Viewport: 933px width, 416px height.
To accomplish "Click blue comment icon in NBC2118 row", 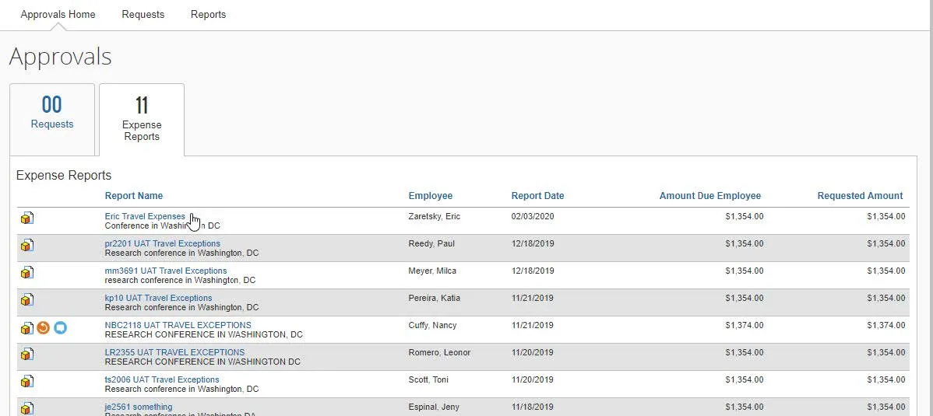I will [x=60, y=327].
